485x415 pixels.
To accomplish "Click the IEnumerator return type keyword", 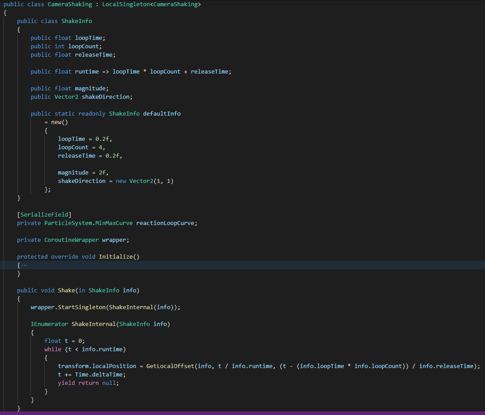I will [x=49, y=324].
